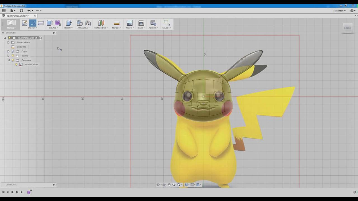Viewport: 358px width, 201px height.
Task: Open the CREATE menu
Action: [53, 28]
